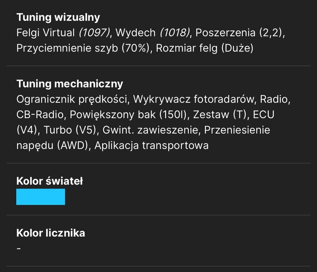Click the Kolor świateł label
Screen dimensions: 317x272
click(x=50, y=181)
